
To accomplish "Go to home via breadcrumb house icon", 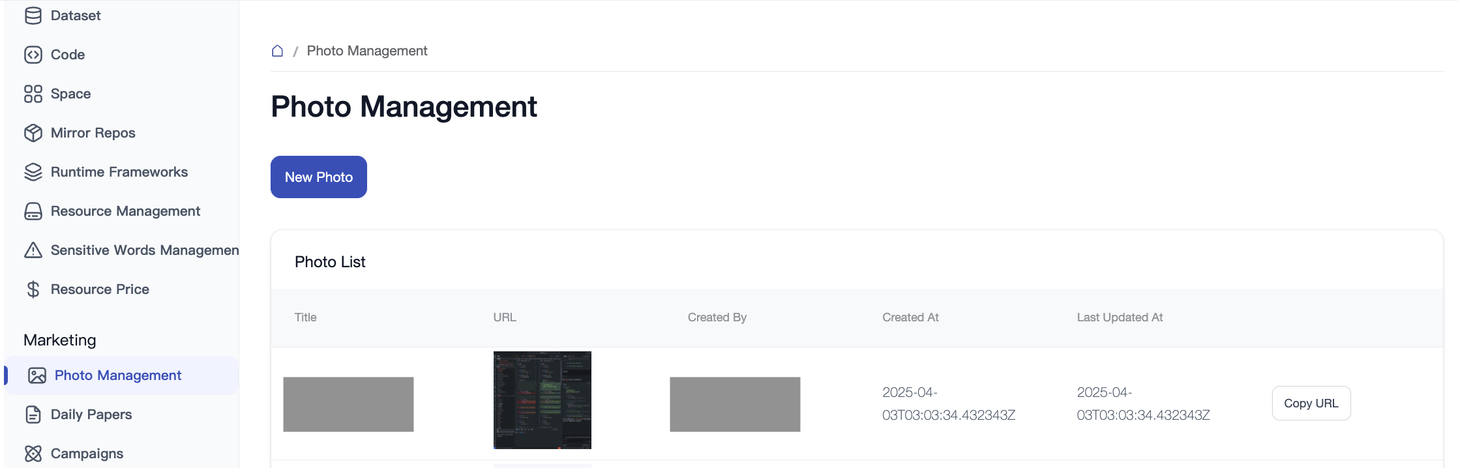I will point(277,51).
